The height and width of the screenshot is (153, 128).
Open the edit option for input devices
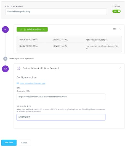tap(114, 29)
